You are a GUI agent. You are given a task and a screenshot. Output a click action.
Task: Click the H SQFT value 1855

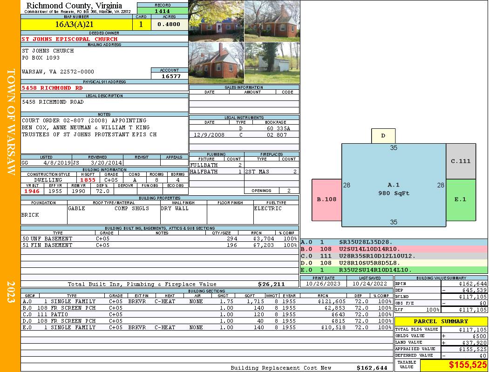[x=88, y=180]
